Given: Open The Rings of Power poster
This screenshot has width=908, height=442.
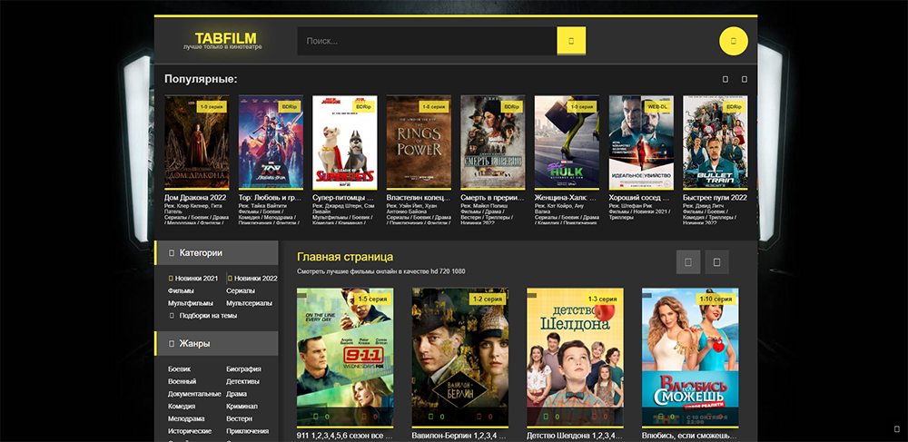Looking at the screenshot, I should pos(419,142).
